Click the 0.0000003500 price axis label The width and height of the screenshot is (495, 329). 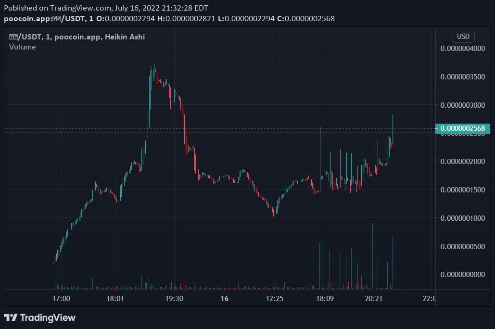click(462, 77)
